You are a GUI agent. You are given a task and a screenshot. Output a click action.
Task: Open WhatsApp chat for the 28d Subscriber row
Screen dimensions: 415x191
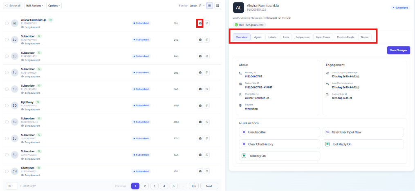tap(207, 72)
